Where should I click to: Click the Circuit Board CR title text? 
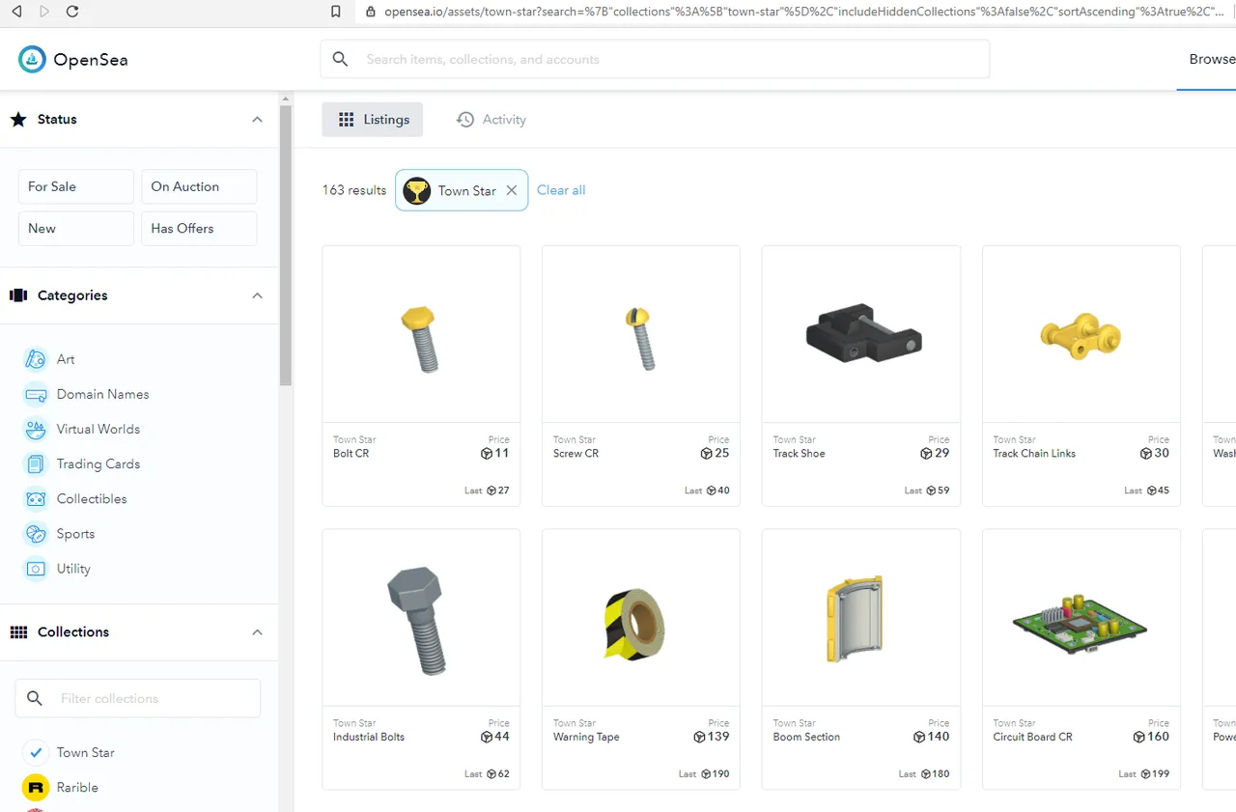(1033, 737)
